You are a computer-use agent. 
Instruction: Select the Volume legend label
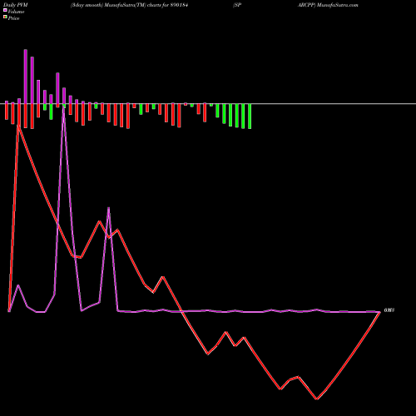coord(16,12)
